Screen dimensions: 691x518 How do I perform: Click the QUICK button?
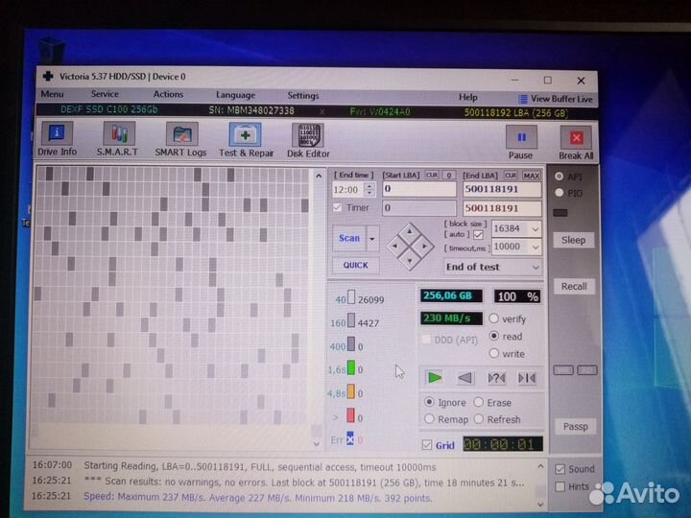click(x=355, y=266)
